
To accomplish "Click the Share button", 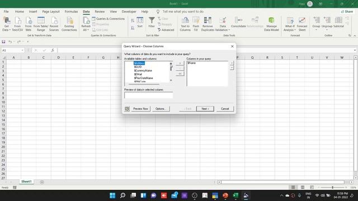I will pos(347,11).
